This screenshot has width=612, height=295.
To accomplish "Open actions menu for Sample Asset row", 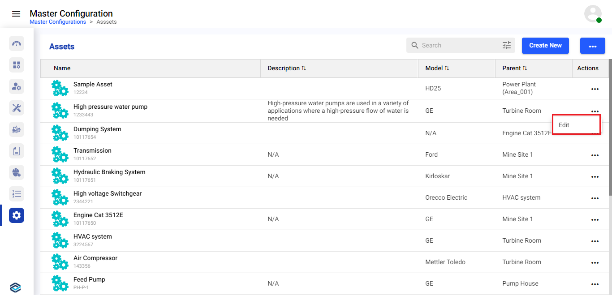I will coord(595,89).
